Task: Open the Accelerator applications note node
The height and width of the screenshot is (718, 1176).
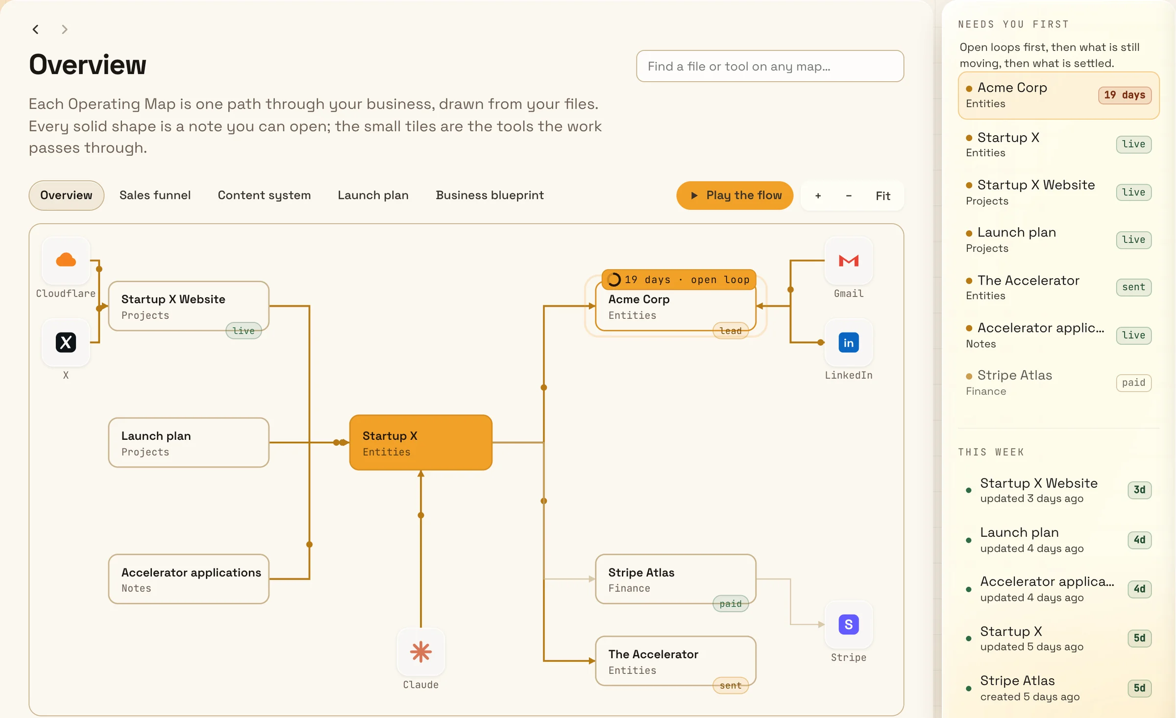Action: [189, 579]
